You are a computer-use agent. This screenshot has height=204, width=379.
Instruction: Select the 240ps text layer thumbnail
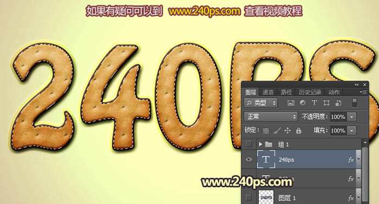266,159
